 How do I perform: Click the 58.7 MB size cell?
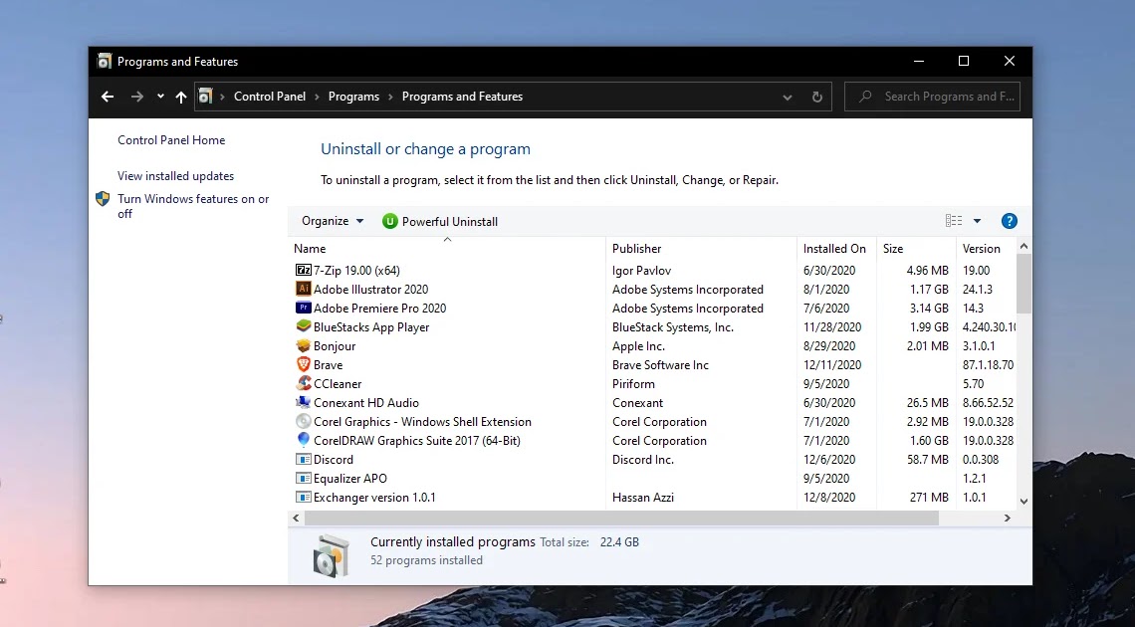click(x=927, y=459)
